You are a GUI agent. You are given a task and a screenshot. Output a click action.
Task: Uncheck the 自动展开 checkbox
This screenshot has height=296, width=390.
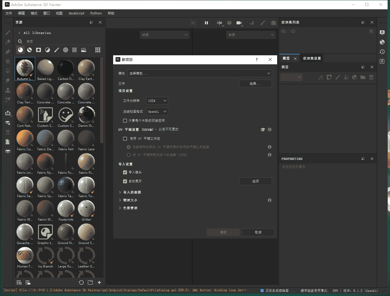click(125, 181)
